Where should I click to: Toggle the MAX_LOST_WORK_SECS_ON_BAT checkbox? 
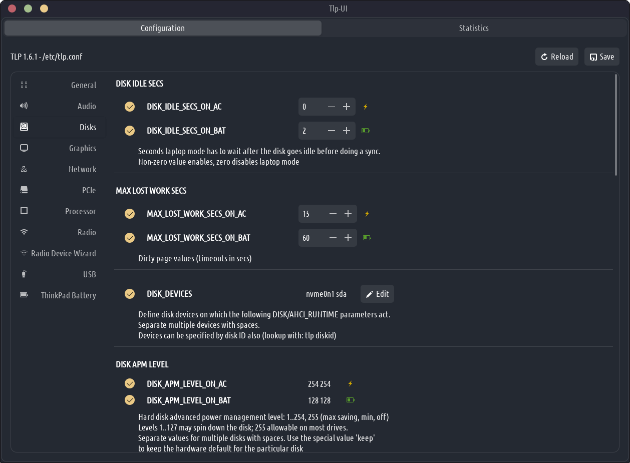click(130, 238)
